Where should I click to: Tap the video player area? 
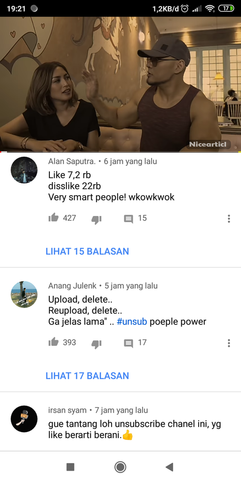pyautogui.click(x=120, y=84)
